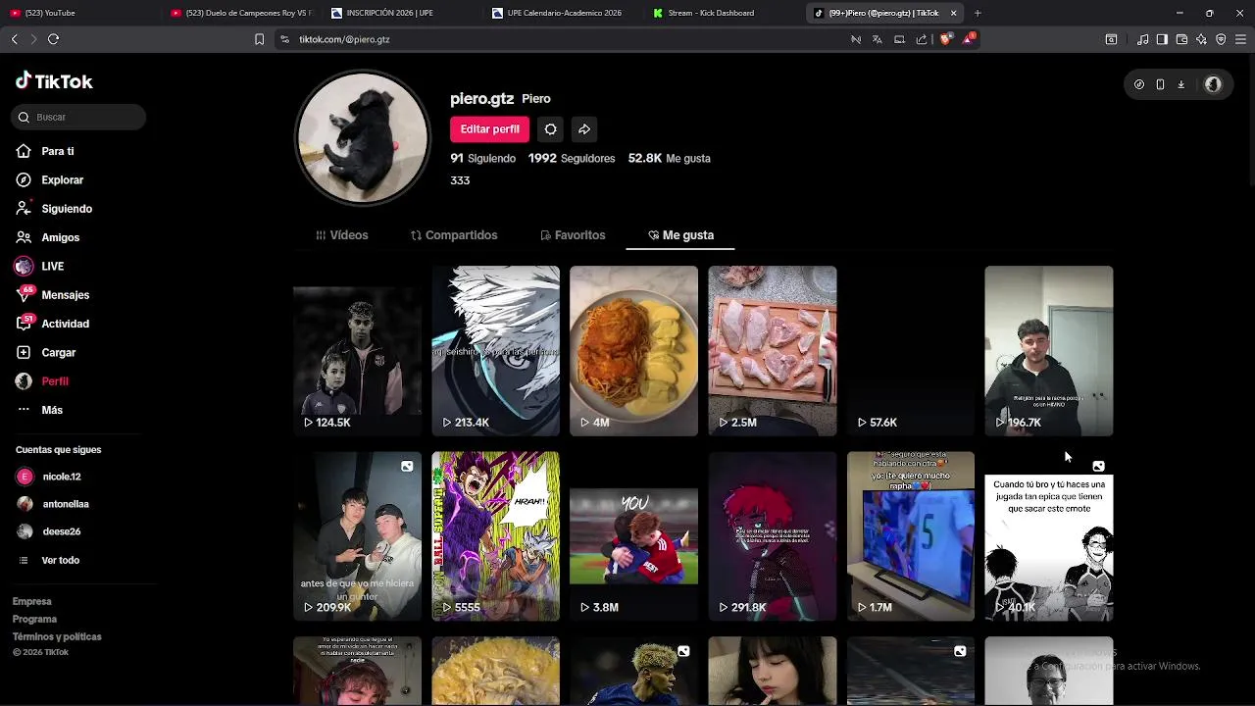Click the download desktop app icon
The height and width of the screenshot is (706, 1255).
pyautogui.click(x=1180, y=84)
